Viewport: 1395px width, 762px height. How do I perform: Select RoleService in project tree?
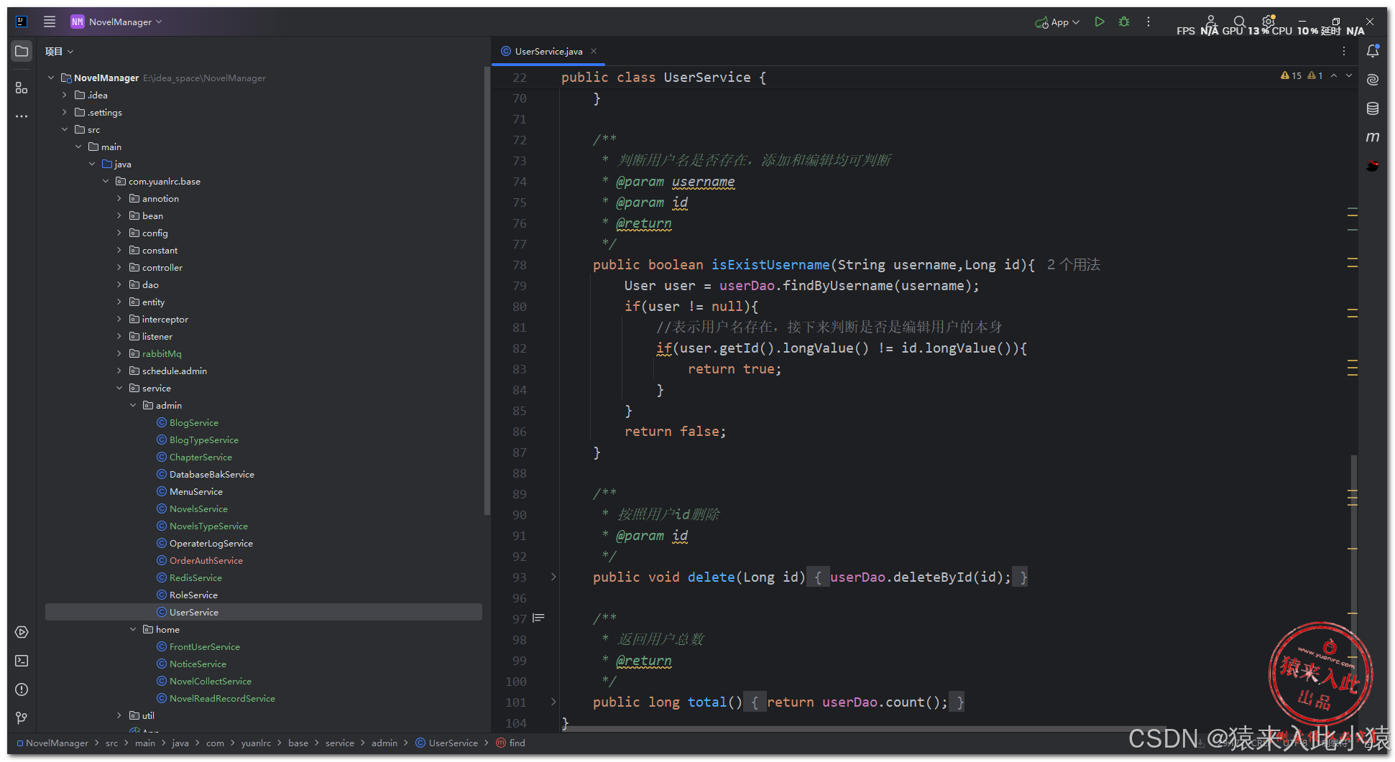click(193, 595)
